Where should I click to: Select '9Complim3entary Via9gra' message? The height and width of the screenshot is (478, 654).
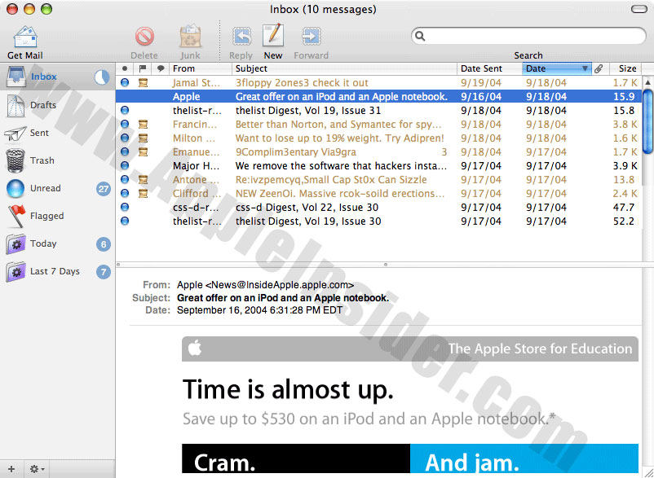[378, 152]
